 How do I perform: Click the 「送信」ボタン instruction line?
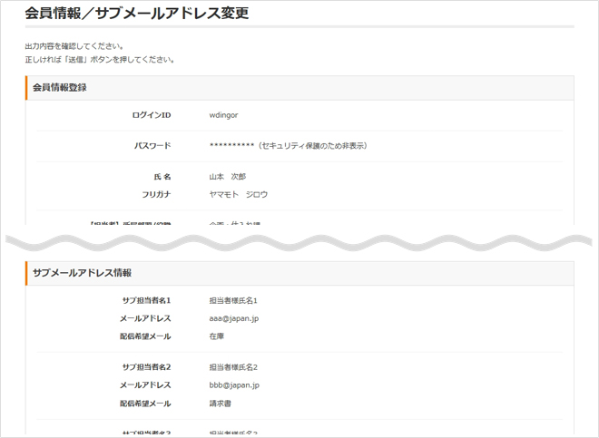click(100, 60)
